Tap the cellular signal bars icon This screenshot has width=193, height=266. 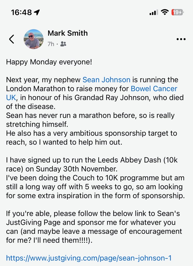pos(154,12)
